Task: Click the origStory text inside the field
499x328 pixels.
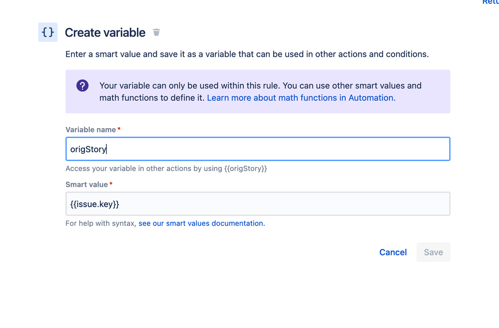Action: pos(88,149)
